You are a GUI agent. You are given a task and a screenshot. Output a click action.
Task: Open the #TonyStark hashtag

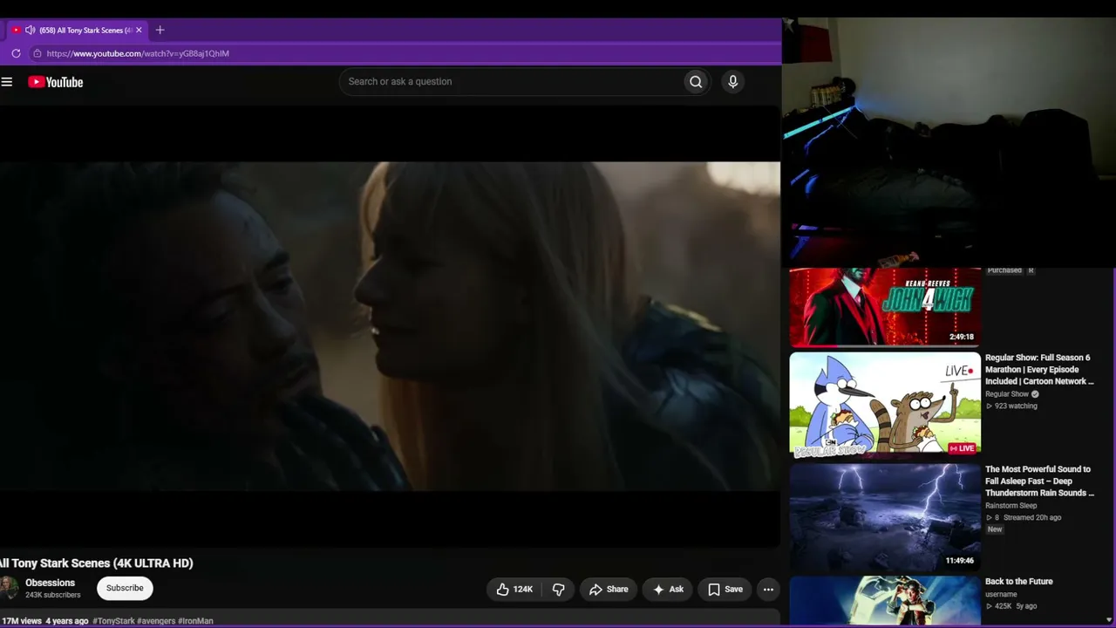[x=113, y=621]
